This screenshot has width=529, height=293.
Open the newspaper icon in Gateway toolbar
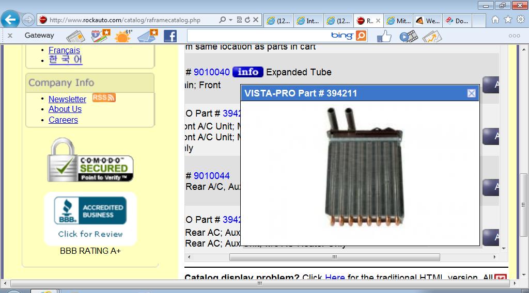point(75,36)
